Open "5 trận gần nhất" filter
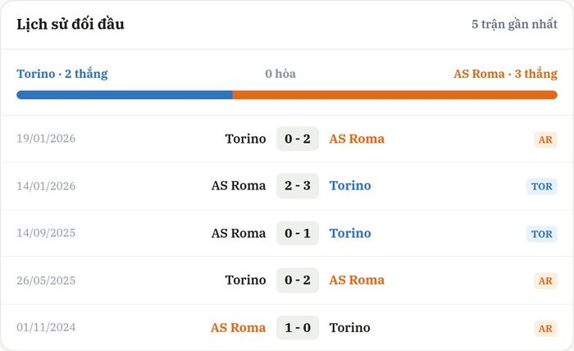The image size is (574, 351). coord(514,24)
